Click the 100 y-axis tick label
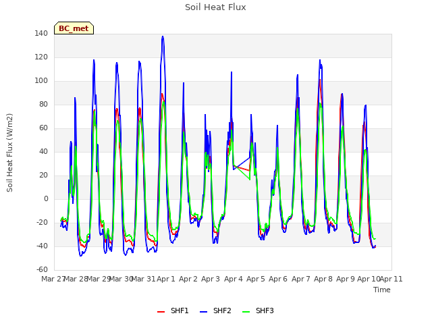This screenshot has height=324, width=432. pos(41,81)
